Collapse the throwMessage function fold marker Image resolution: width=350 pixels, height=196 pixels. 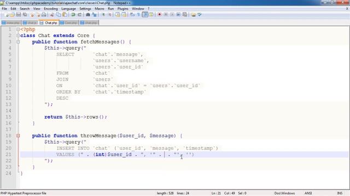(x=18, y=136)
